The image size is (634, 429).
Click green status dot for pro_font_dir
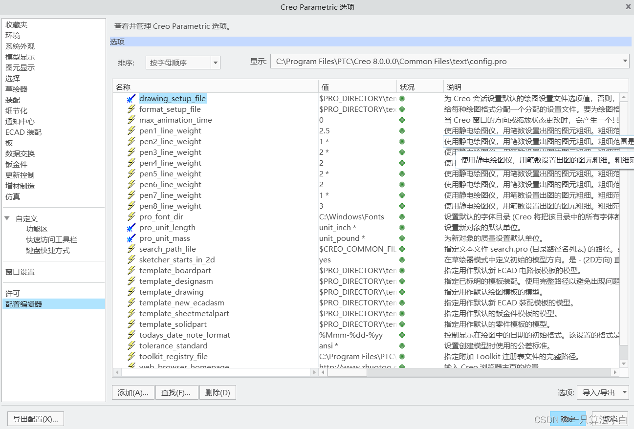coord(402,217)
